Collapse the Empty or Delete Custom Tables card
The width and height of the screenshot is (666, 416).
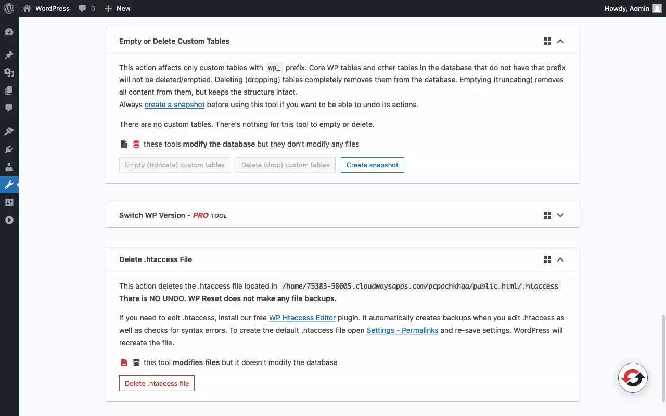tap(560, 41)
